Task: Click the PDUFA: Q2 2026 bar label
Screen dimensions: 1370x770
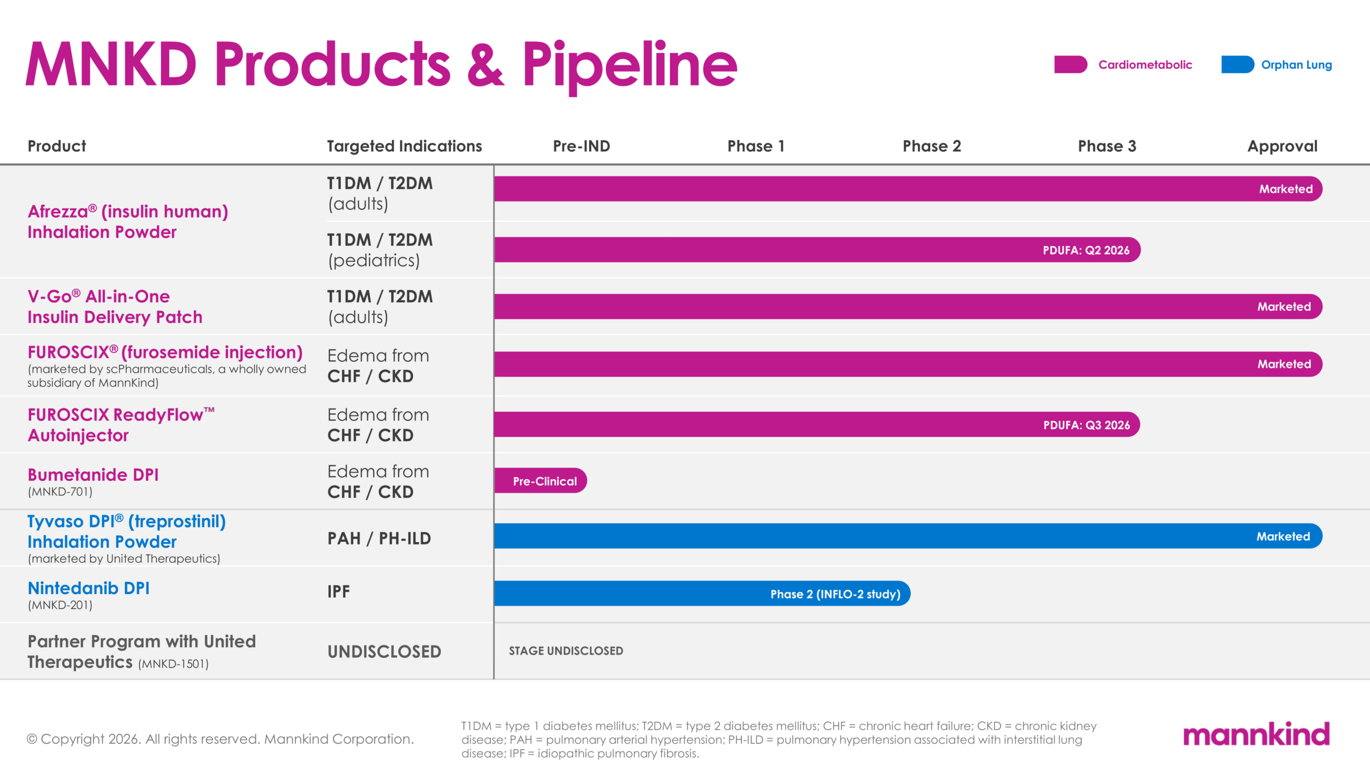Action: (1086, 250)
